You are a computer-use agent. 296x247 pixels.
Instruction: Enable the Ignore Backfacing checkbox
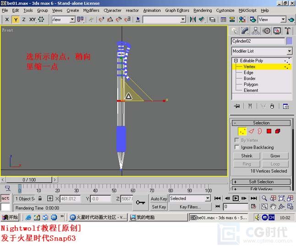point(236,147)
